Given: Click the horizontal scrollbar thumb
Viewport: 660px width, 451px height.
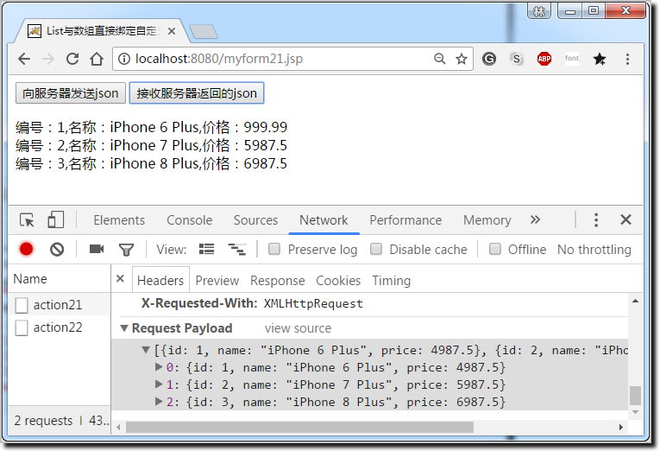Looking at the screenshot, I should 299,428.
